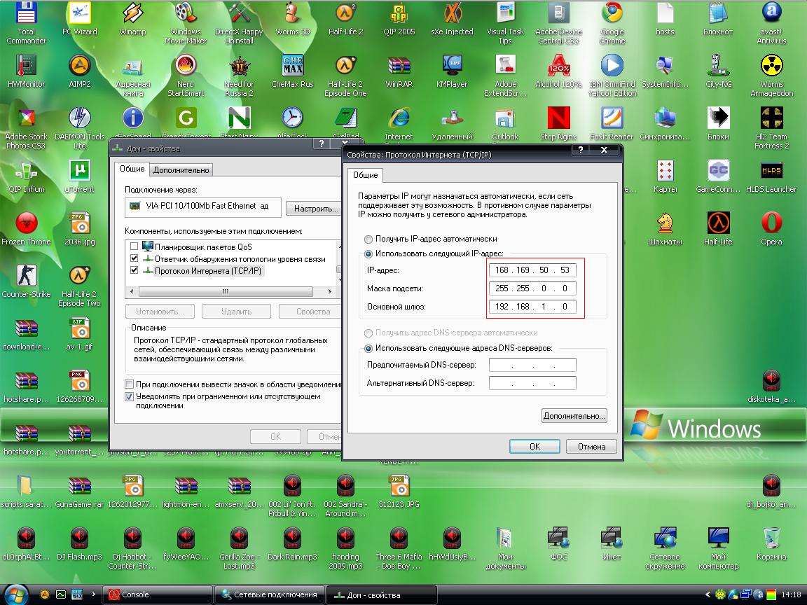Launch the Counter-Strike desktop shortcut
807x605 pixels.
coord(26,277)
